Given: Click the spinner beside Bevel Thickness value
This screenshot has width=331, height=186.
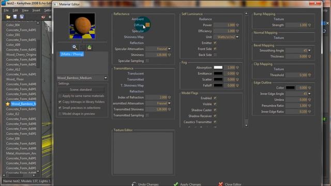Looking at the screenshot, I should tap(309, 56).
